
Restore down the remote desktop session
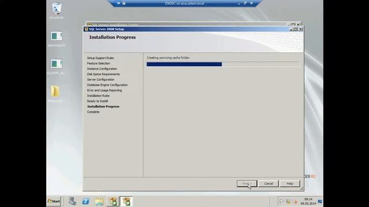coord(245,3)
